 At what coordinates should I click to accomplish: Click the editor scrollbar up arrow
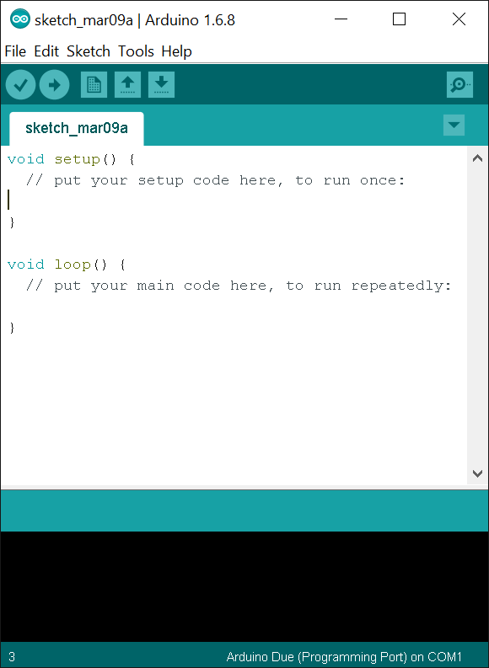click(477, 158)
